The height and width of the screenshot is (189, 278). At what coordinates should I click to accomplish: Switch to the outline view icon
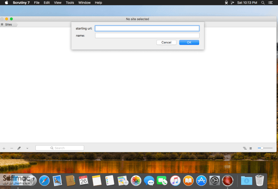pos(245,148)
